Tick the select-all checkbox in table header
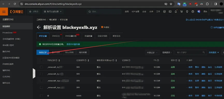224x99 pixels. click(x=41, y=60)
